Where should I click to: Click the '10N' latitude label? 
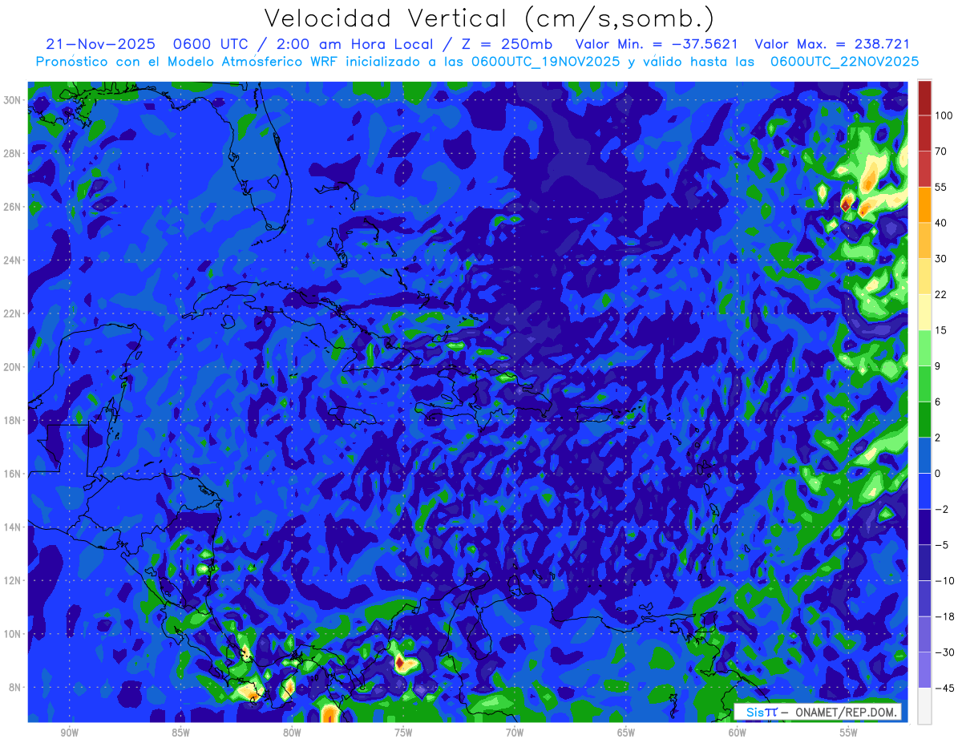click(x=12, y=634)
